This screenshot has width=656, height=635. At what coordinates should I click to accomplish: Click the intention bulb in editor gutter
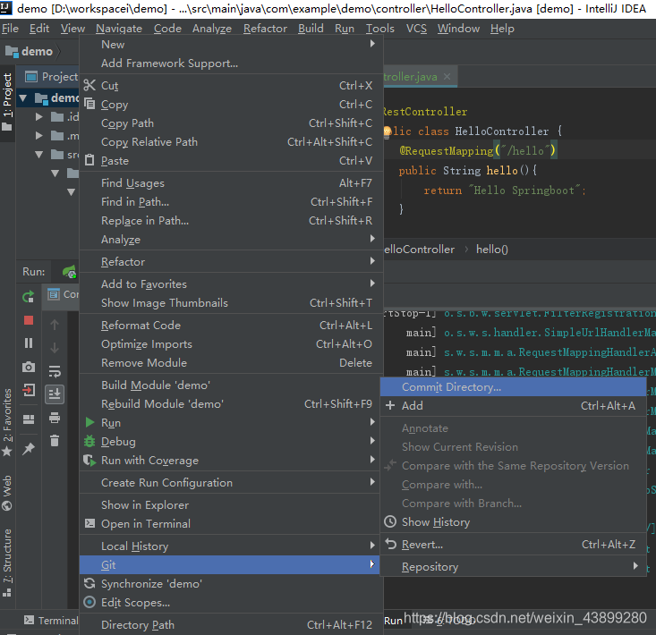point(387,131)
